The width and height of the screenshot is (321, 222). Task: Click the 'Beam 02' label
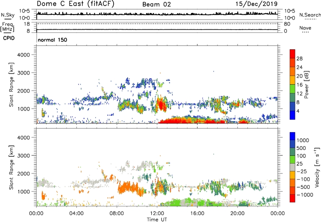156,4
